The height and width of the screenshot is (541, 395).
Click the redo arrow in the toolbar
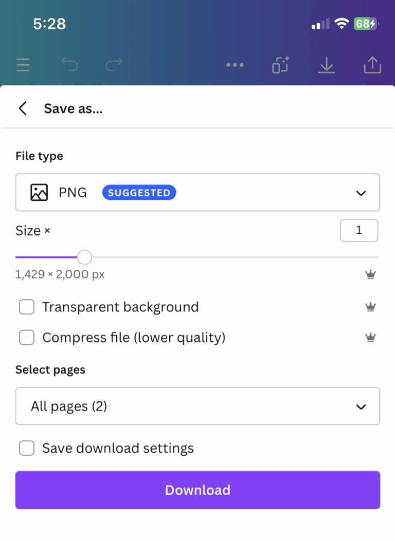coord(113,65)
